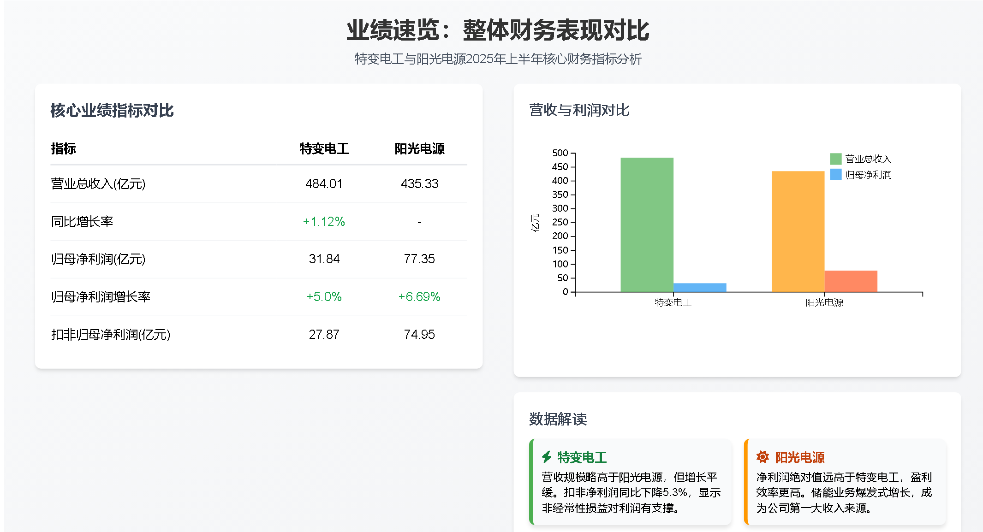The image size is (983, 532).
Task: Toggle the 营业总收入 legend entry
Action: [x=868, y=159]
